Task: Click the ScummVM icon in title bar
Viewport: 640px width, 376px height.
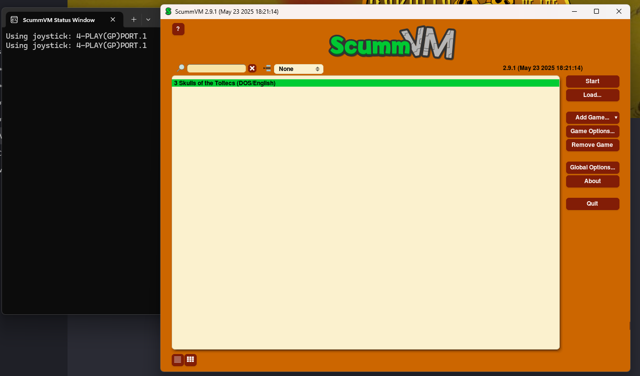Action: point(168,11)
